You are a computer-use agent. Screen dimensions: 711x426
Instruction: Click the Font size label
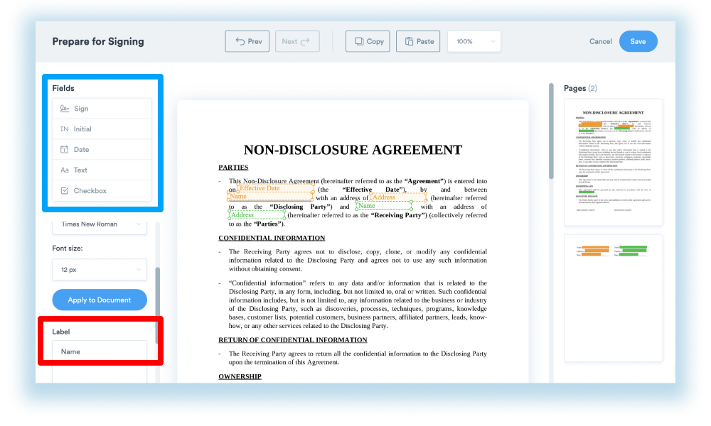(67, 248)
